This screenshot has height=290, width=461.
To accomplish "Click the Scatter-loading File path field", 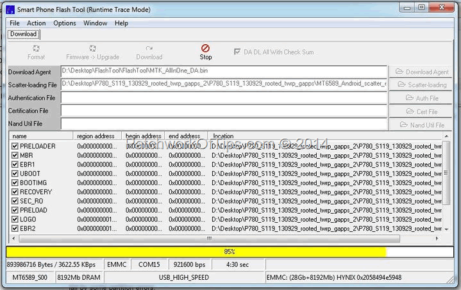I will (224, 84).
